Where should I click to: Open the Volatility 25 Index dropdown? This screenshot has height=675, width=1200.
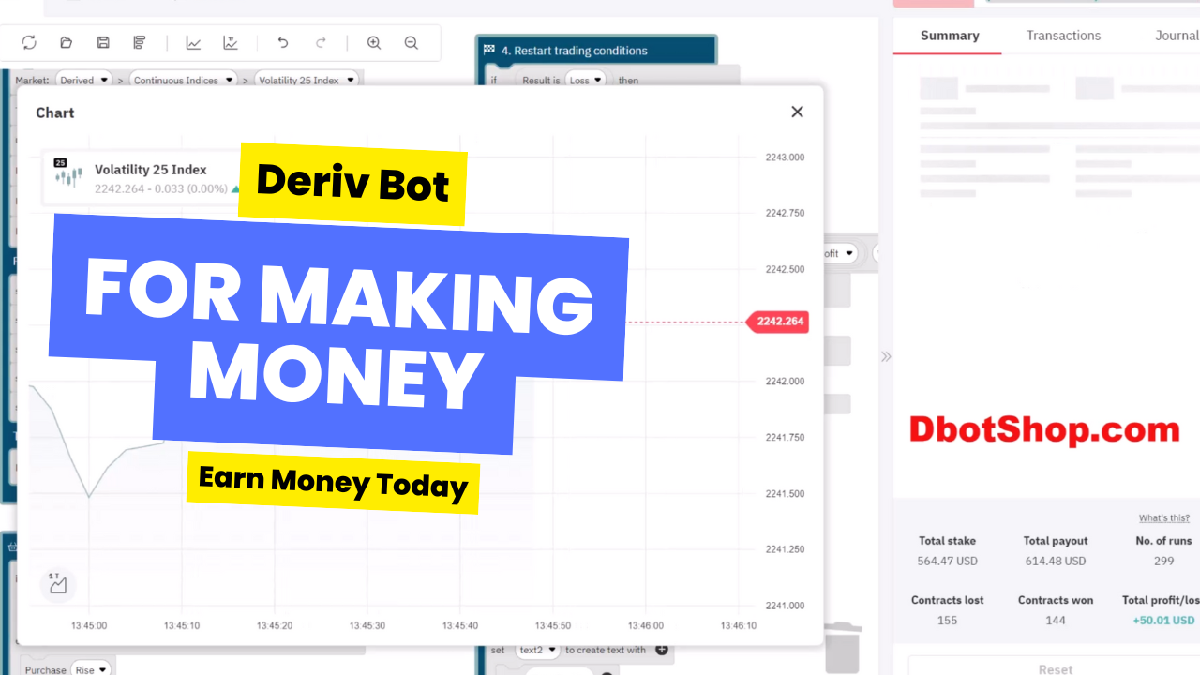pos(307,81)
